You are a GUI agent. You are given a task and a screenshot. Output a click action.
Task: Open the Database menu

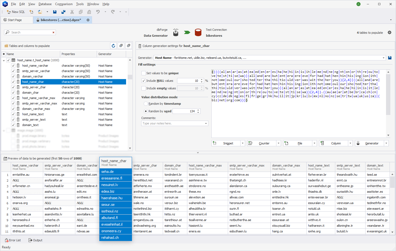click(45, 4)
